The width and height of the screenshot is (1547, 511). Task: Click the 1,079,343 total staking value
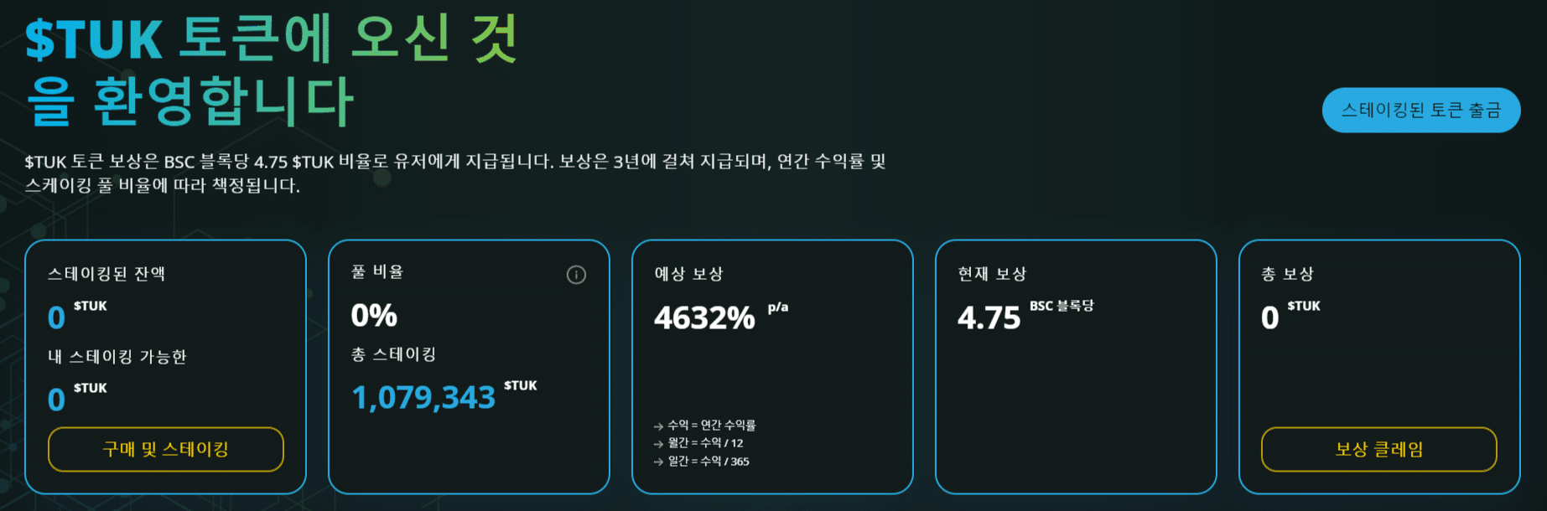423,399
